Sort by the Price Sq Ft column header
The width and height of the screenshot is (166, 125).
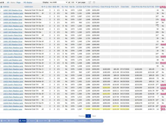tap(115, 7)
